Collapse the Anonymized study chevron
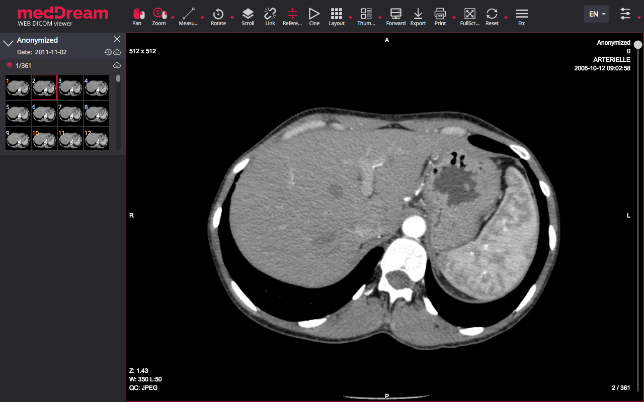The height and width of the screenshot is (402, 644). [x=8, y=43]
